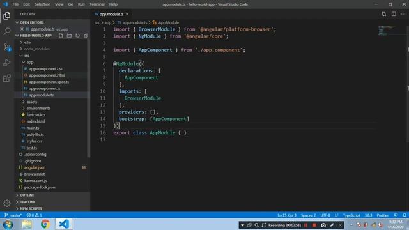Open the recorder zoom magnifier tool
Viewport: 409px width, 230px height.
257,225
